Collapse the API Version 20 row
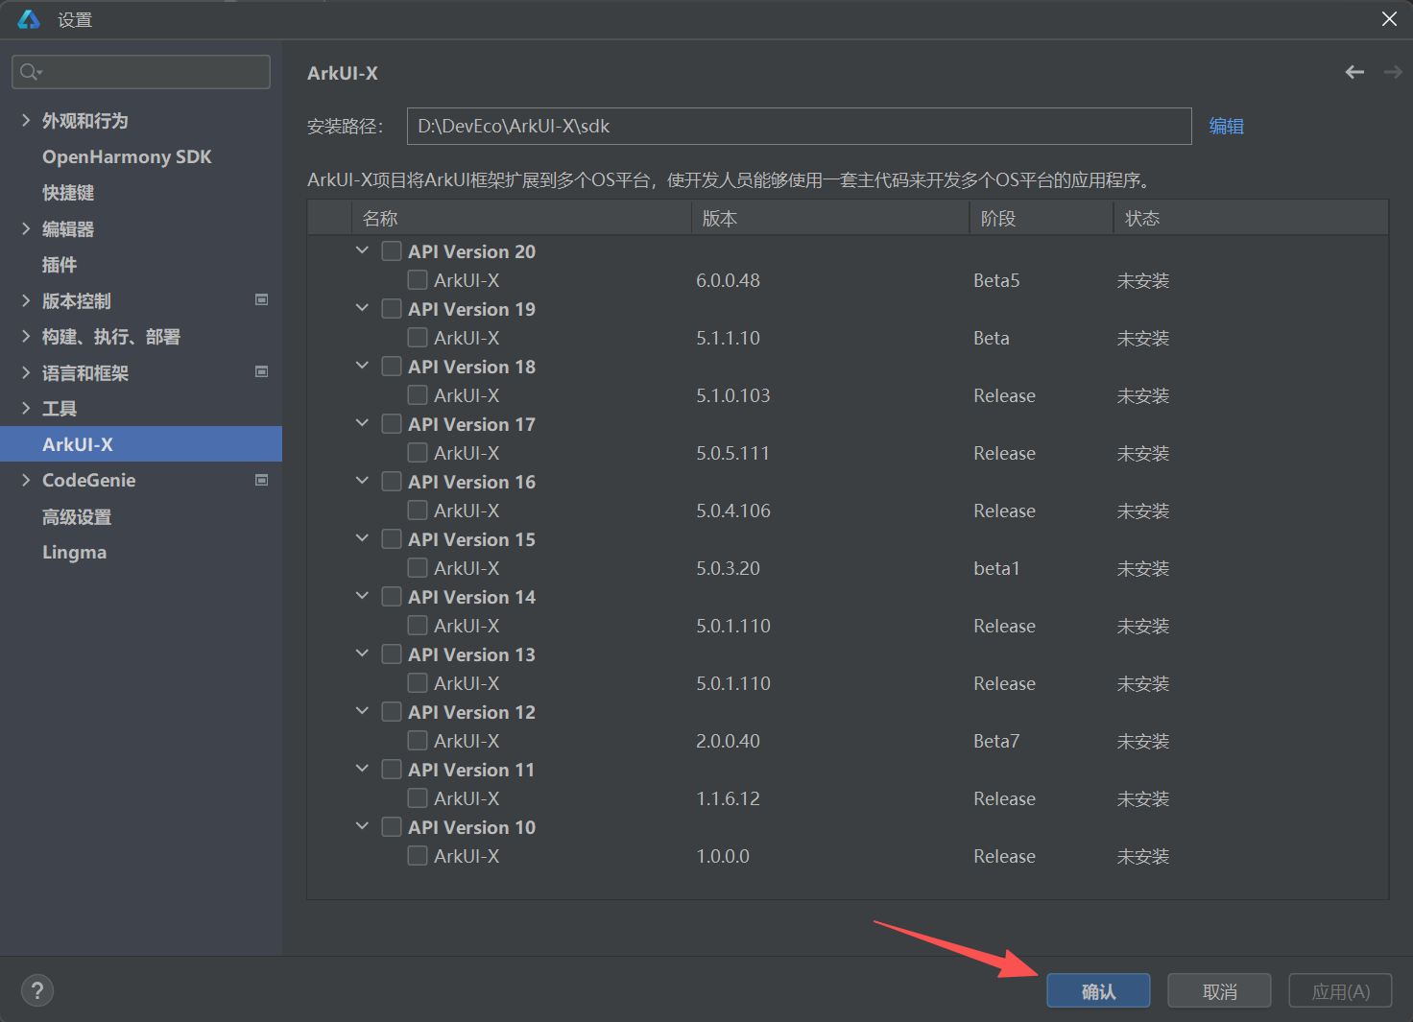This screenshot has height=1022, width=1413. click(x=362, y=250)
